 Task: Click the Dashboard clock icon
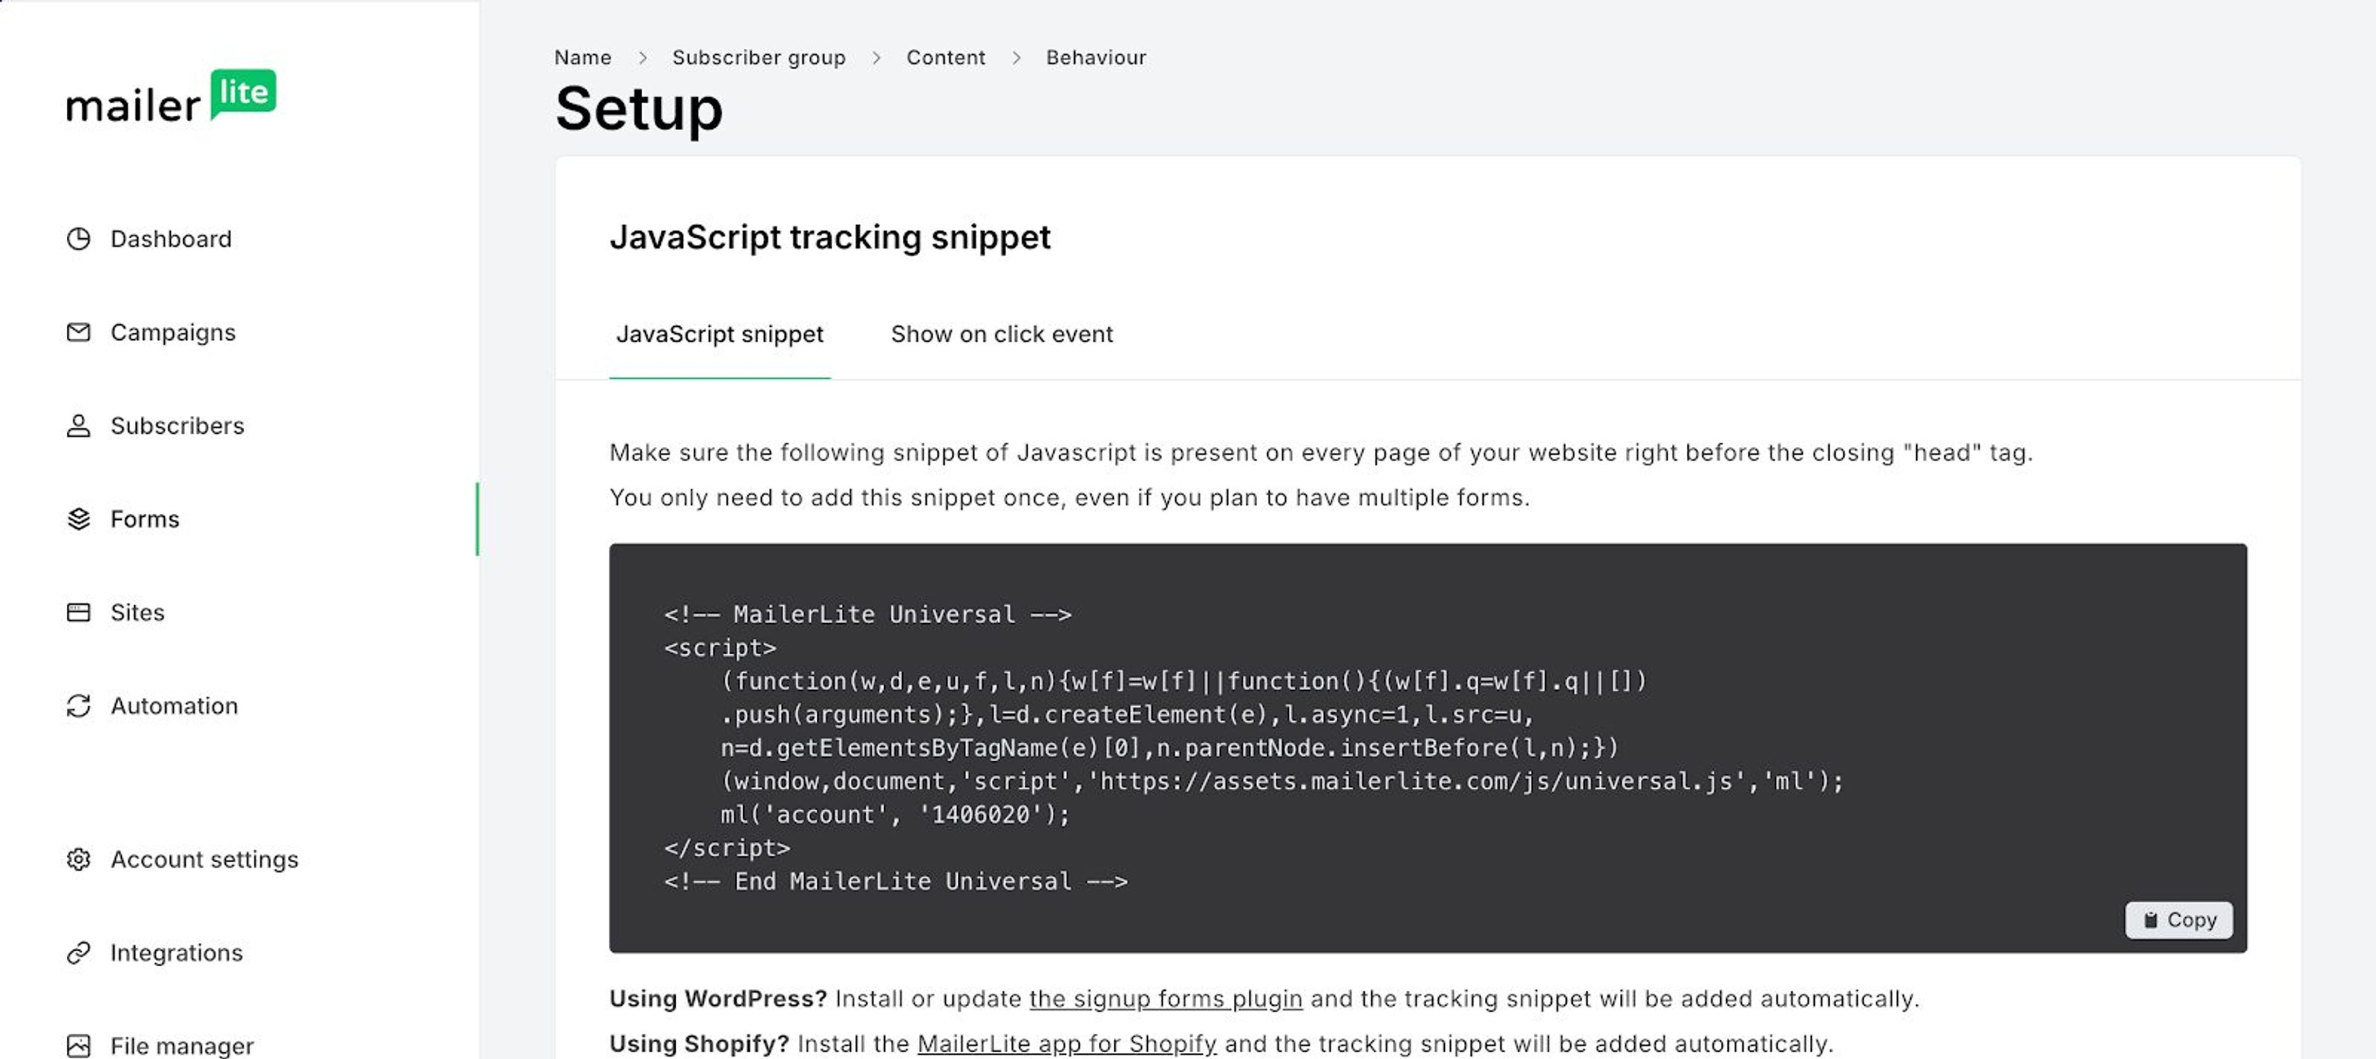click(x=79, y=239)
